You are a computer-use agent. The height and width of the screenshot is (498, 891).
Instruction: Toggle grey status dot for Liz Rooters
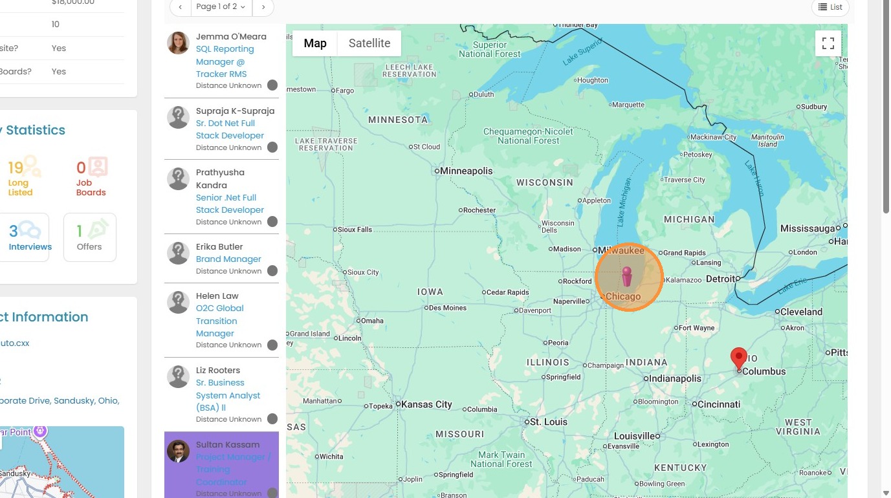coord(272,419)
